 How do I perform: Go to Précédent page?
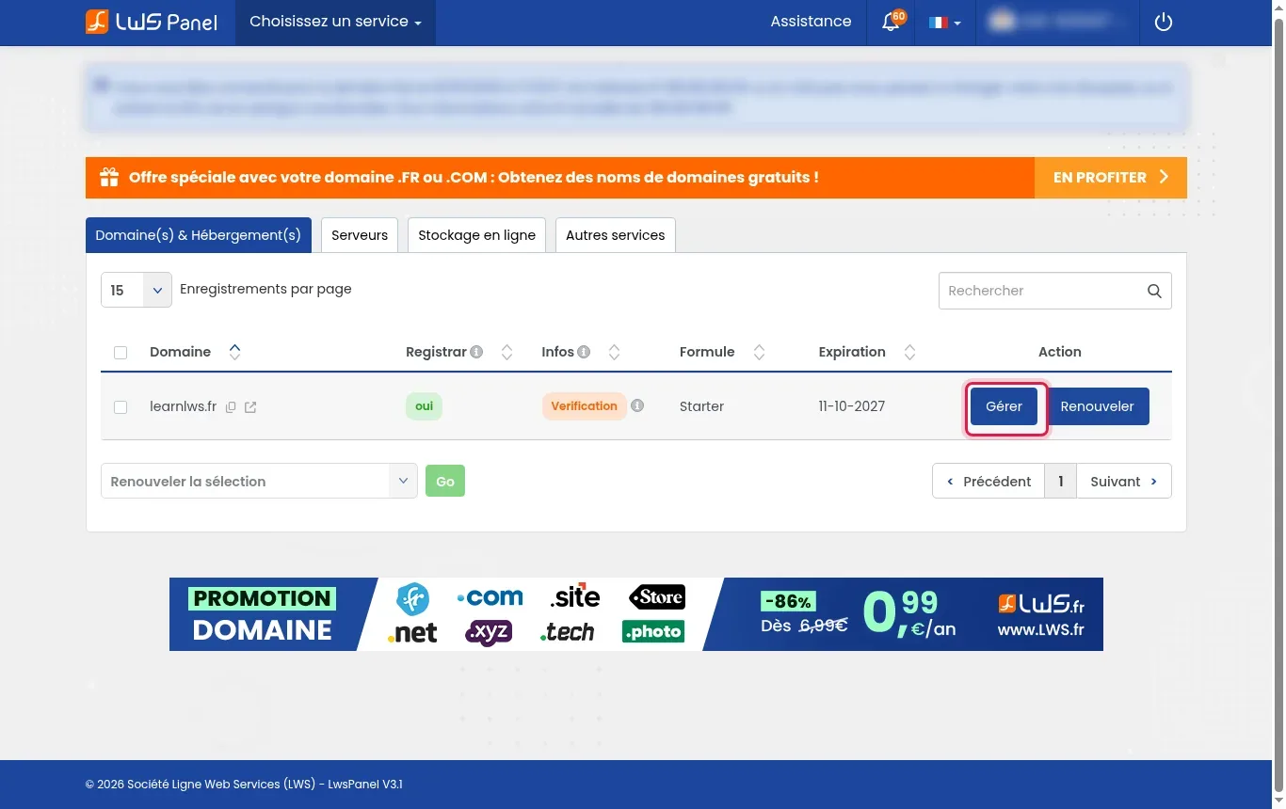pos(989,481)
